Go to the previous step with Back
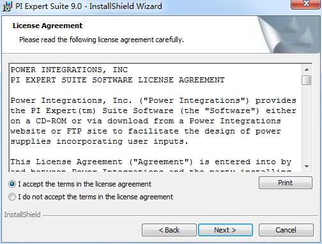 (169, 230)
